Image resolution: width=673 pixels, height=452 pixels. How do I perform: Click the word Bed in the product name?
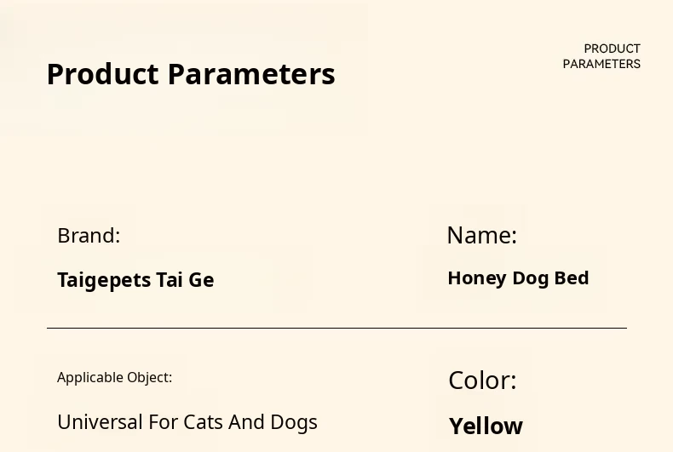(572, 278)
